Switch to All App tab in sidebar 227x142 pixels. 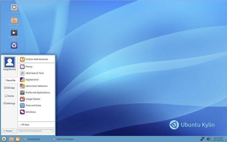point(9,88)
